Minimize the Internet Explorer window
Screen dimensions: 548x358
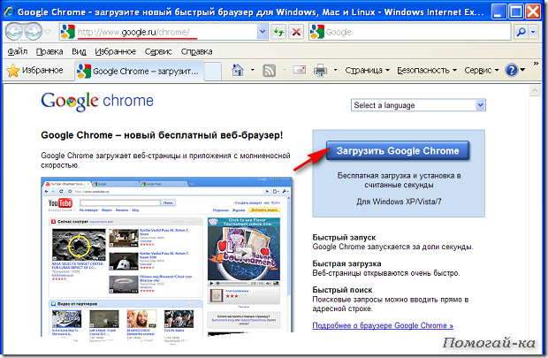pos(499,11)
